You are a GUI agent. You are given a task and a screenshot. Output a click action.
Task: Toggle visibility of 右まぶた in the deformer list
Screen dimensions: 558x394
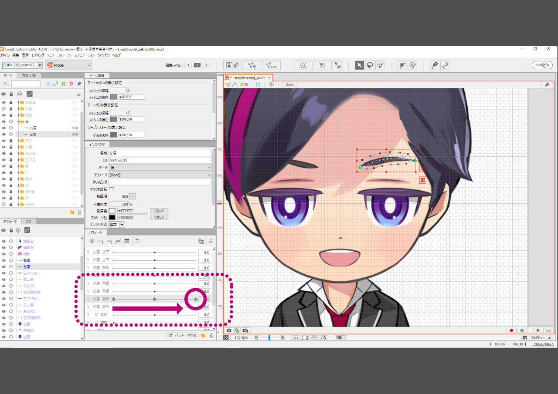click(x=3, y=286)
